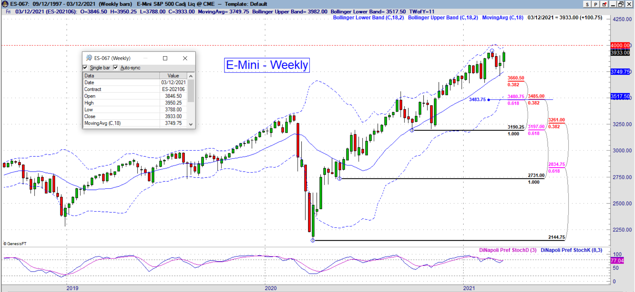This screenshot has height=292, width=635.
Task: Click the circle anchor at 3190.25 line start
Action: 412,130
